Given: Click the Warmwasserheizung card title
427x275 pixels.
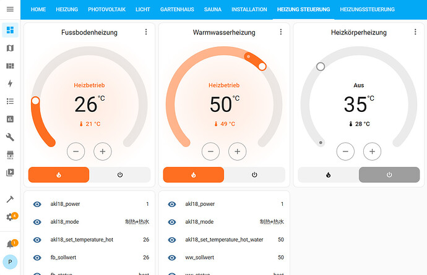Looking at the screenshot, I should point(224,32).
